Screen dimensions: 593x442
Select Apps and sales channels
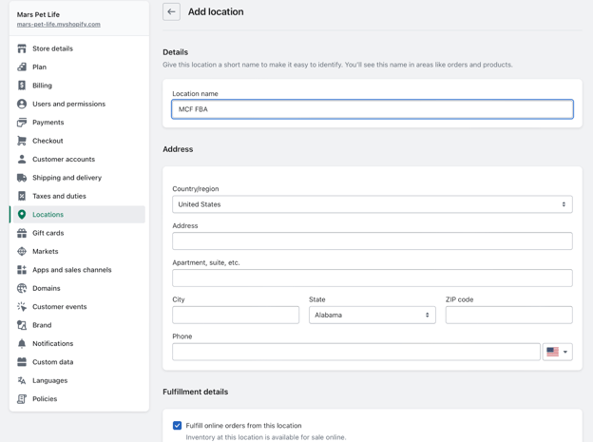tap(71, 270)
